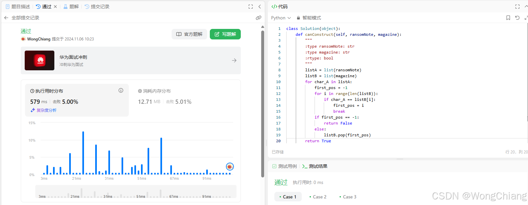Open the 测试用例 tab
Screen dimensions: 528x205
(285, 166)
